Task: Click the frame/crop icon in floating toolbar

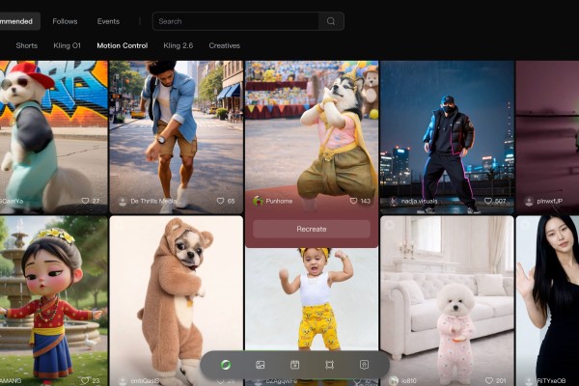Action: (329, 365)
